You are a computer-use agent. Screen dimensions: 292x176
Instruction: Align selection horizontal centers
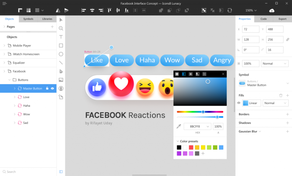(x=92, y=10)
